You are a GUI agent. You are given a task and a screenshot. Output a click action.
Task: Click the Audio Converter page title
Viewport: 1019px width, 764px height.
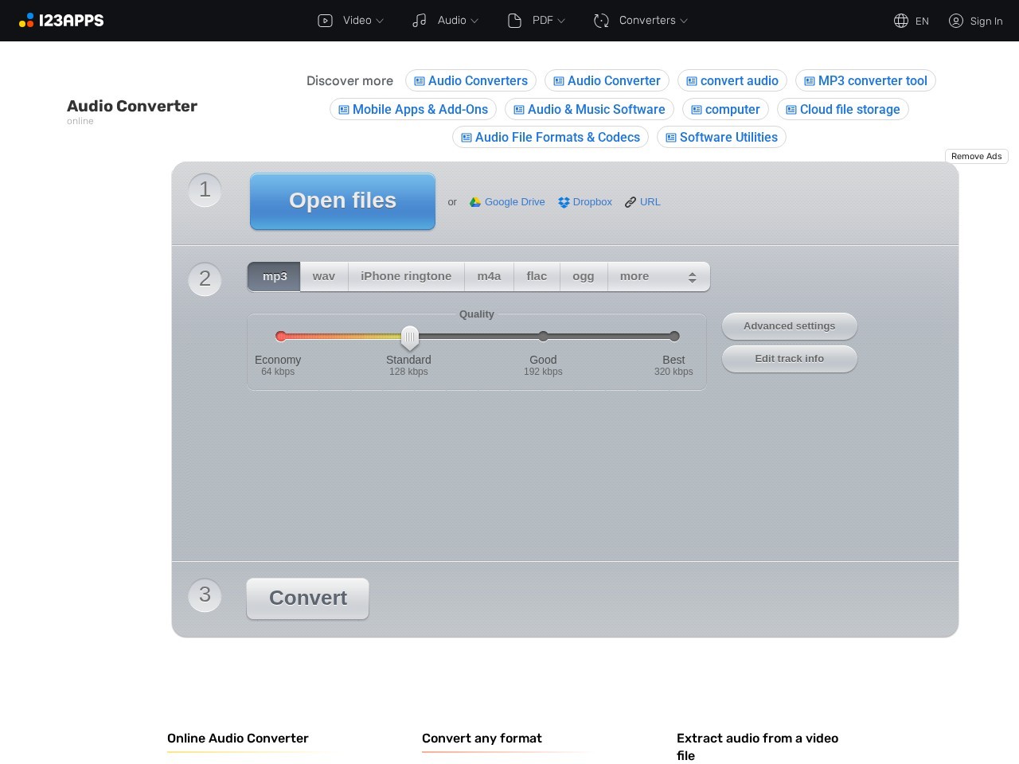(132, 107)
